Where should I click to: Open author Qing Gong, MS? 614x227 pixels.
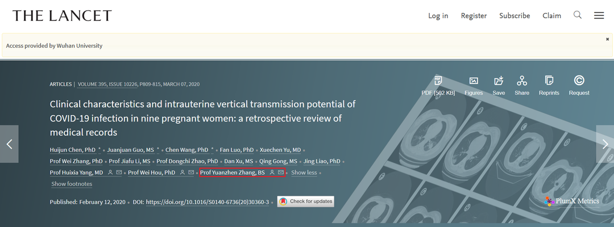coord(278,161)
